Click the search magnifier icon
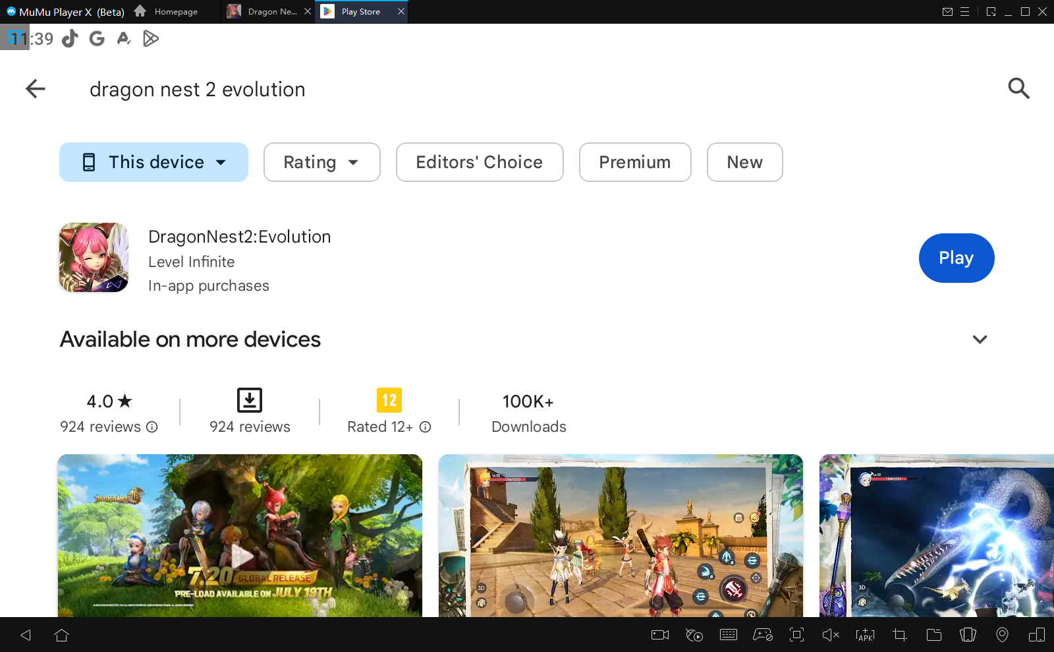The height and width of the screenshot is (652, 1054). pos(1018,88)
